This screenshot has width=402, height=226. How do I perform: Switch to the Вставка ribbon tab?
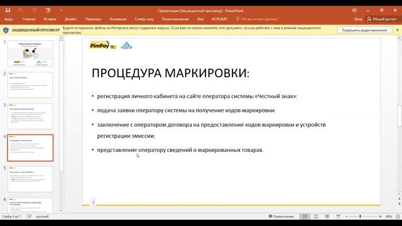50,19
